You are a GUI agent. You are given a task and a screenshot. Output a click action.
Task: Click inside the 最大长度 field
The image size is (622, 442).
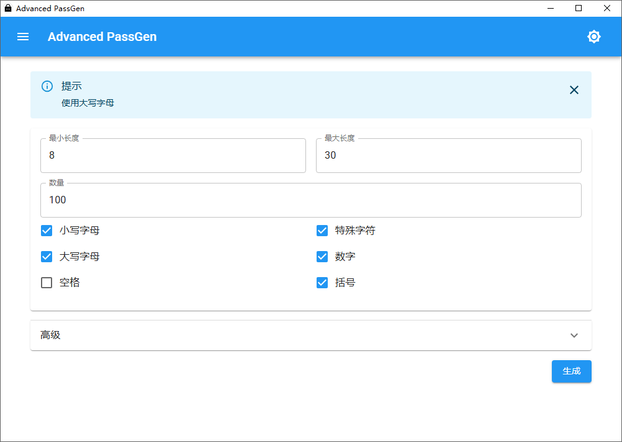coord(448,155)
